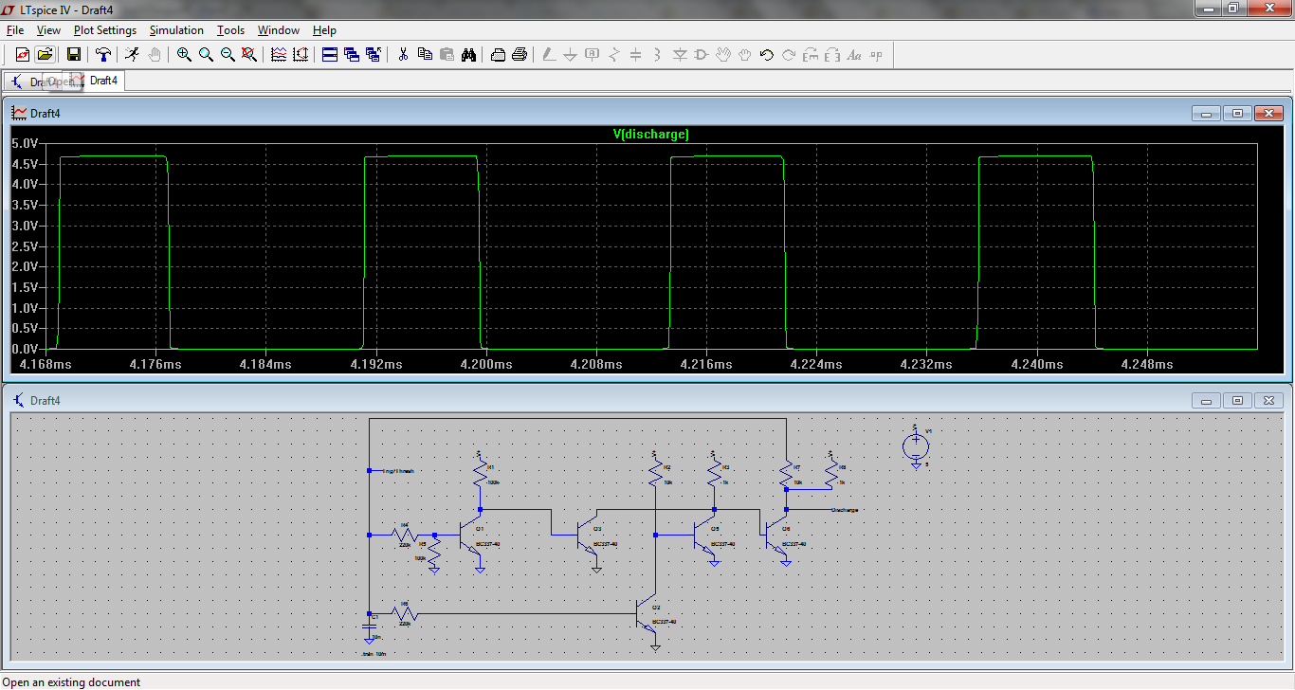Maximize the Draft4 schematic window
This screenshot has height=690, width=1295.
pos(1237,401)
